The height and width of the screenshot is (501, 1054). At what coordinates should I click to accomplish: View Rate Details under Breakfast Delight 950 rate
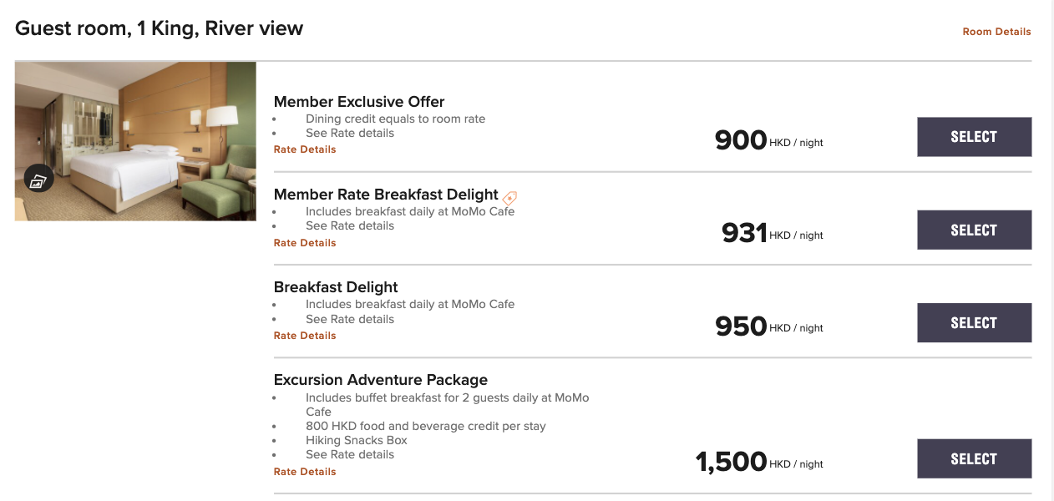(305, 336)
